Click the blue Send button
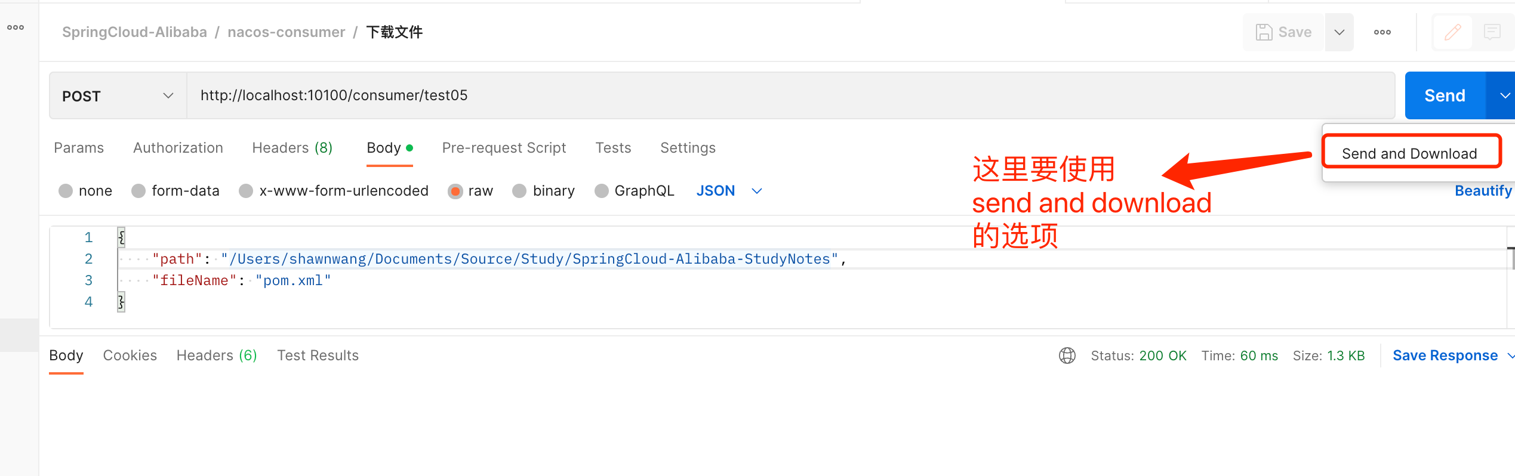The width and height of the screenshot is (1515, 476). tap(1445, 95)
